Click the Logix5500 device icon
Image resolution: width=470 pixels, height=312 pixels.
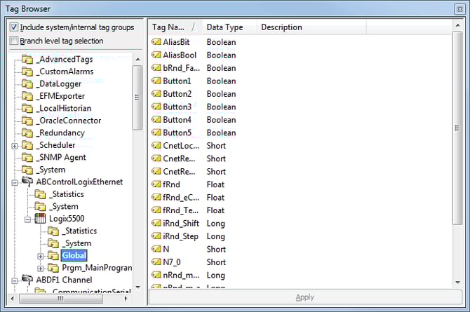click(x=41, y=219)
